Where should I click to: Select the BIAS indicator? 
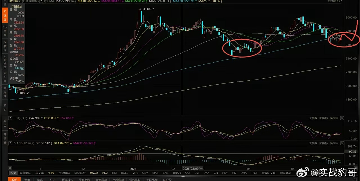click(x=155, y=173)
